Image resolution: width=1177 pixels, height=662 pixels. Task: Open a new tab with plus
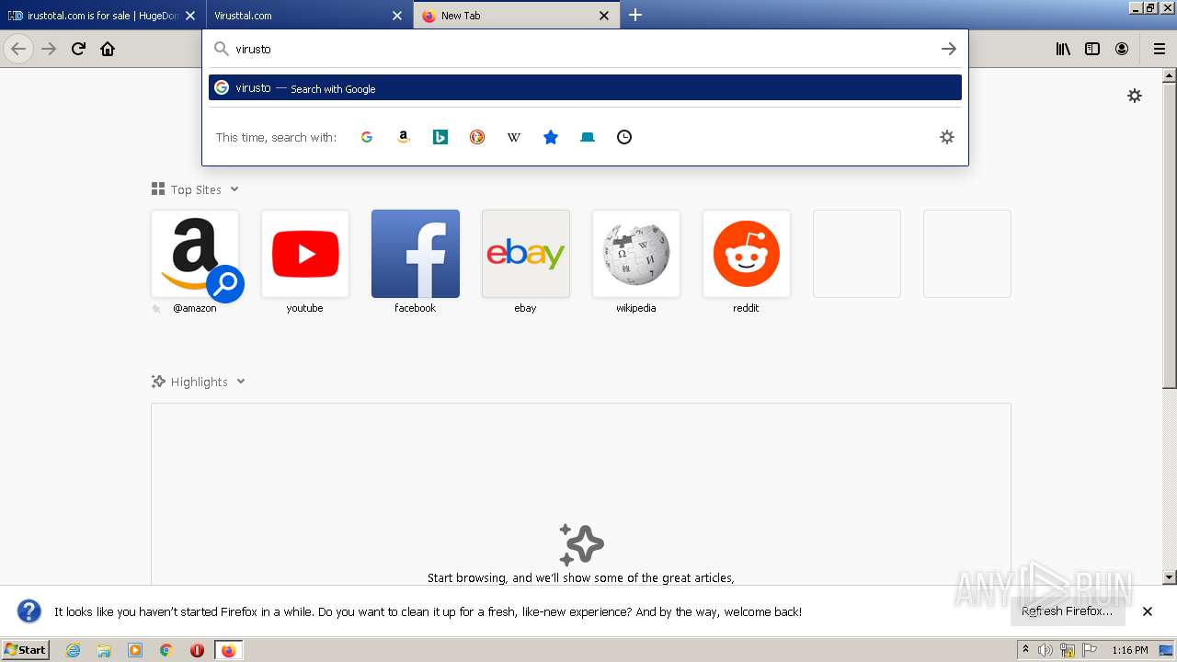(x=635, y=15)
